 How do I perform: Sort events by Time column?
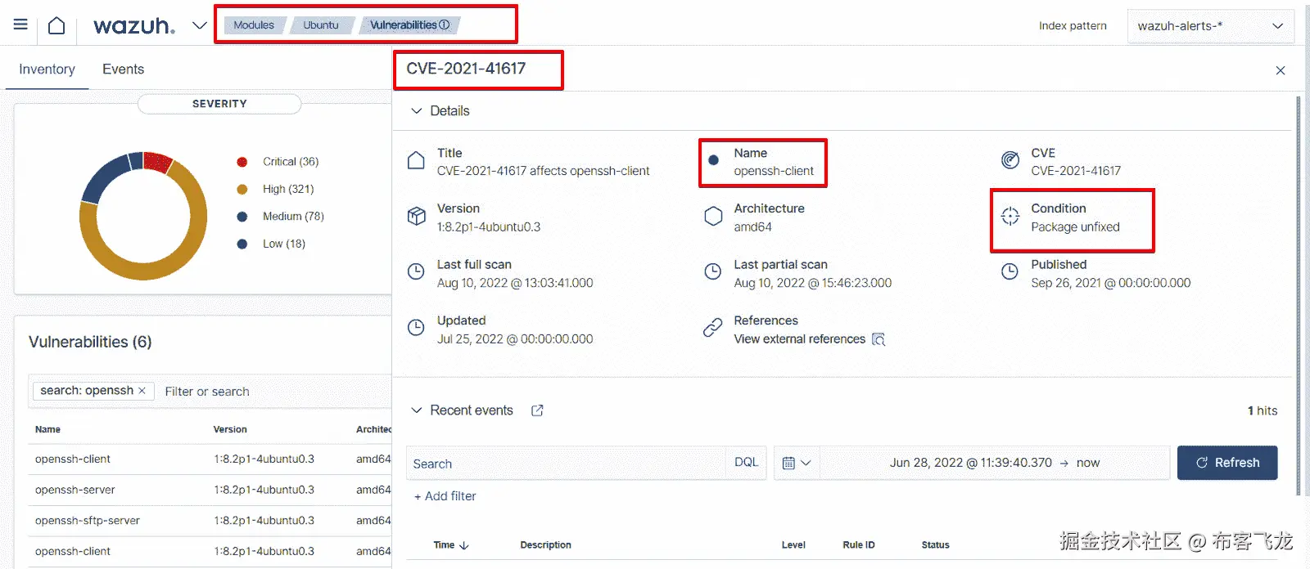coord(451,544)
